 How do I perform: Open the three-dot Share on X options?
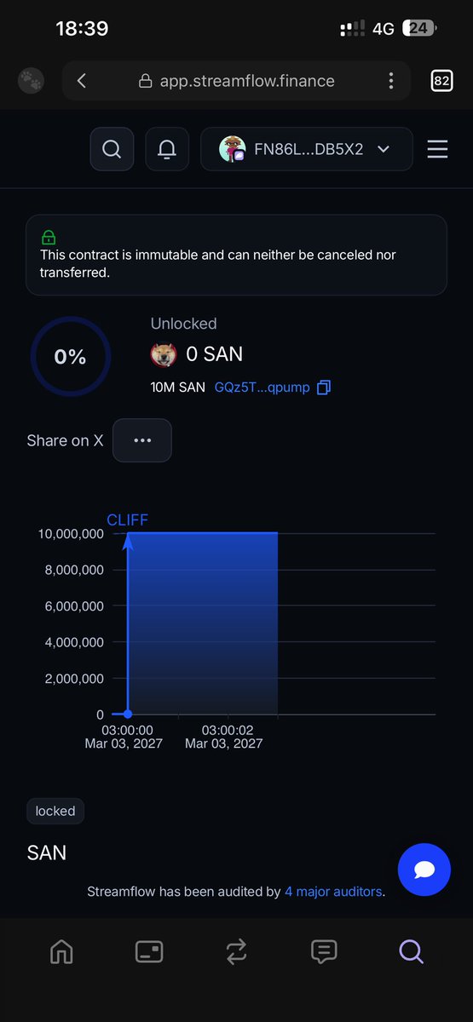[x=142, y=440]
